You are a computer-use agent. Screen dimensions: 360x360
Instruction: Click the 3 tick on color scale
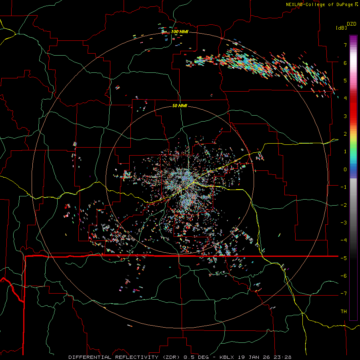pos(345,116)
